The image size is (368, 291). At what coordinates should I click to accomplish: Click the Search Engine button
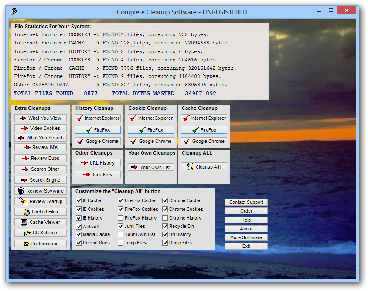pyautogui.click(x=41, y=180)
